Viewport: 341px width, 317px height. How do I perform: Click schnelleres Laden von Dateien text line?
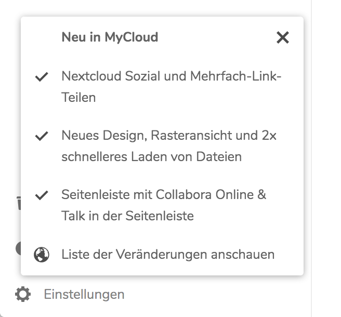(x=151, y=156)
